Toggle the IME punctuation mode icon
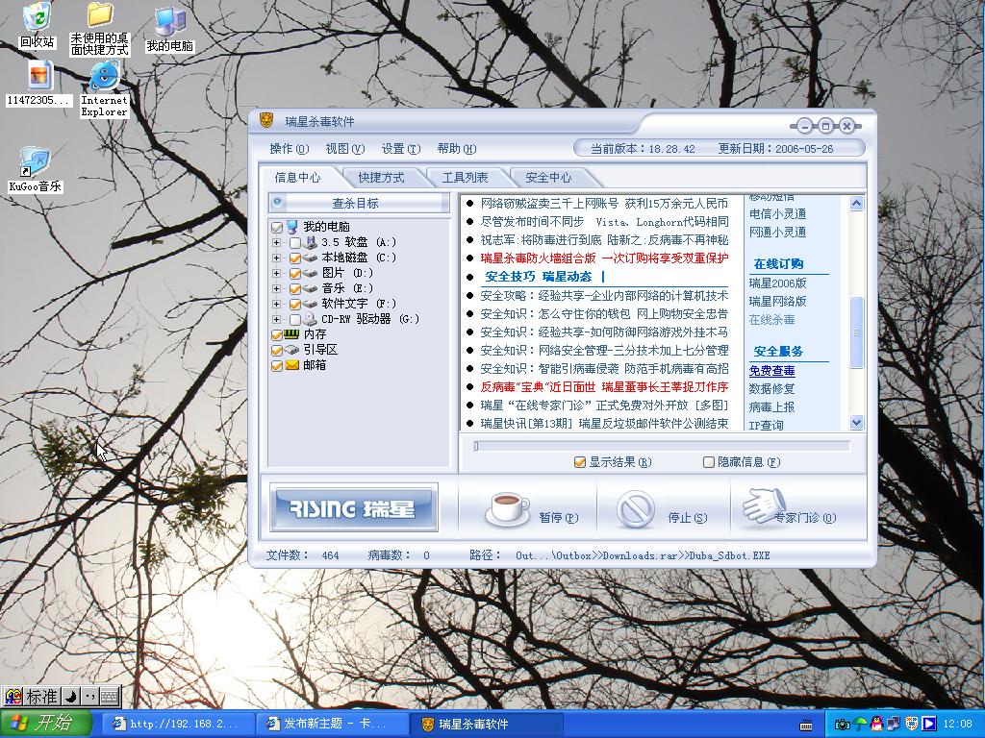Screen dimensions: 985x738 [89, 697]
